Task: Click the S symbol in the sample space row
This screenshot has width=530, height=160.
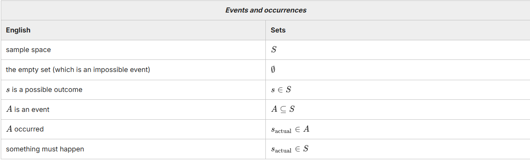Action: point(274,50)
